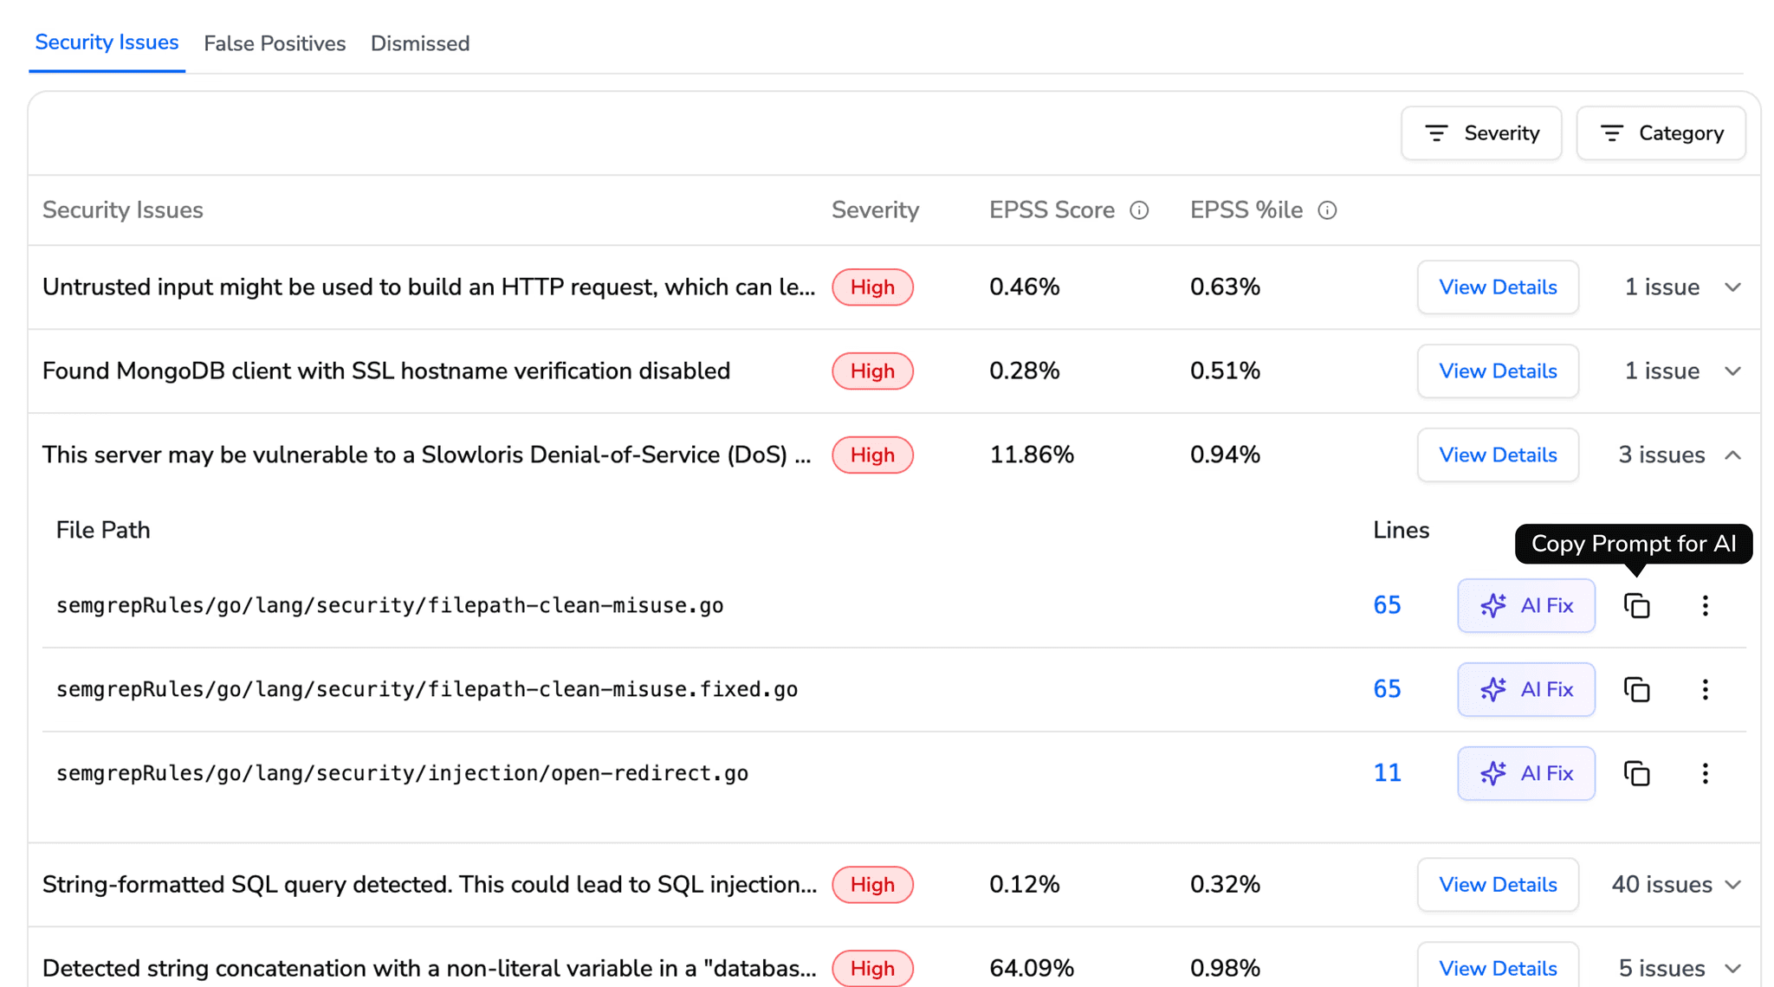The width and height of the screenshot is (1774, 987).
Task: View Details of the MongoDB SSL issue
Action: pos(1498,371)
